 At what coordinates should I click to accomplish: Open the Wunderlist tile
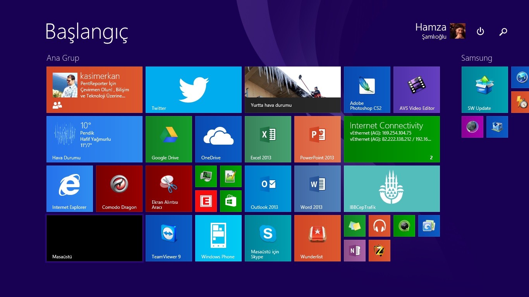[318, 238]
